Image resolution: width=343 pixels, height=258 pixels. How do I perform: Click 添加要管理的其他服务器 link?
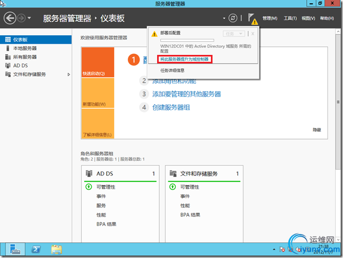(186, 94)
